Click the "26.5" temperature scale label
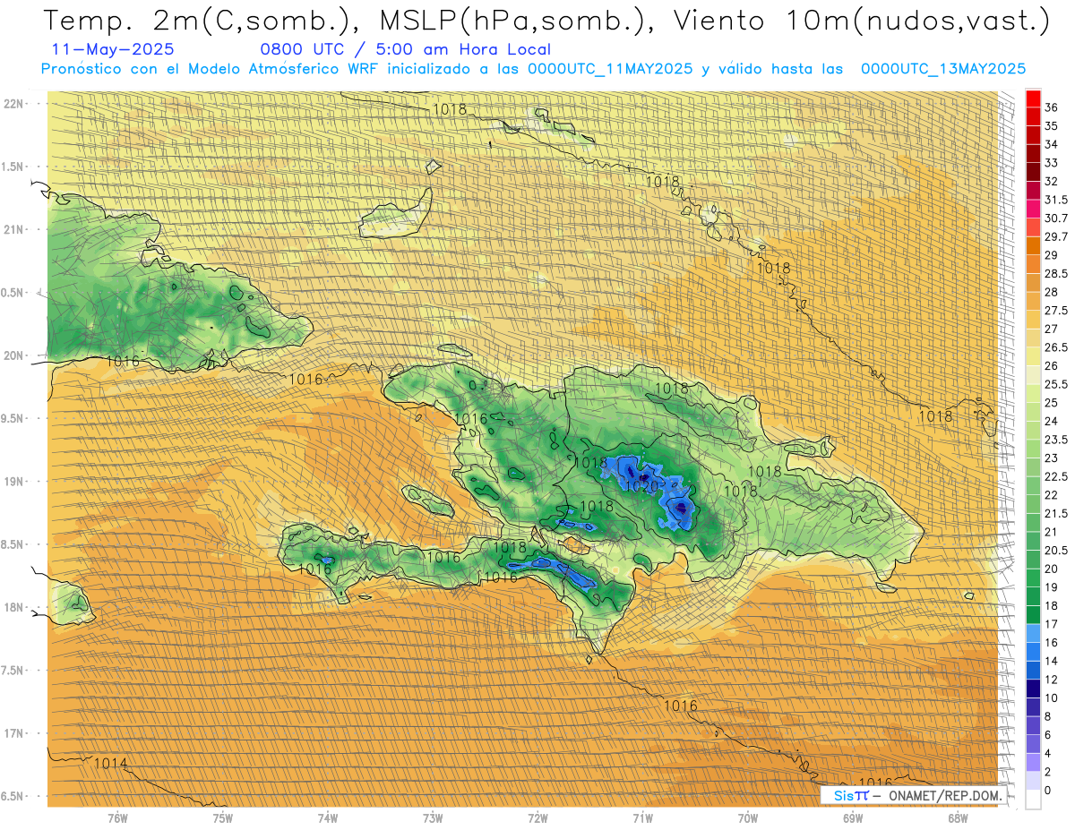The width and height of the screenshot is (1075, 830). pyautogui.click(x=1056, y=347)
